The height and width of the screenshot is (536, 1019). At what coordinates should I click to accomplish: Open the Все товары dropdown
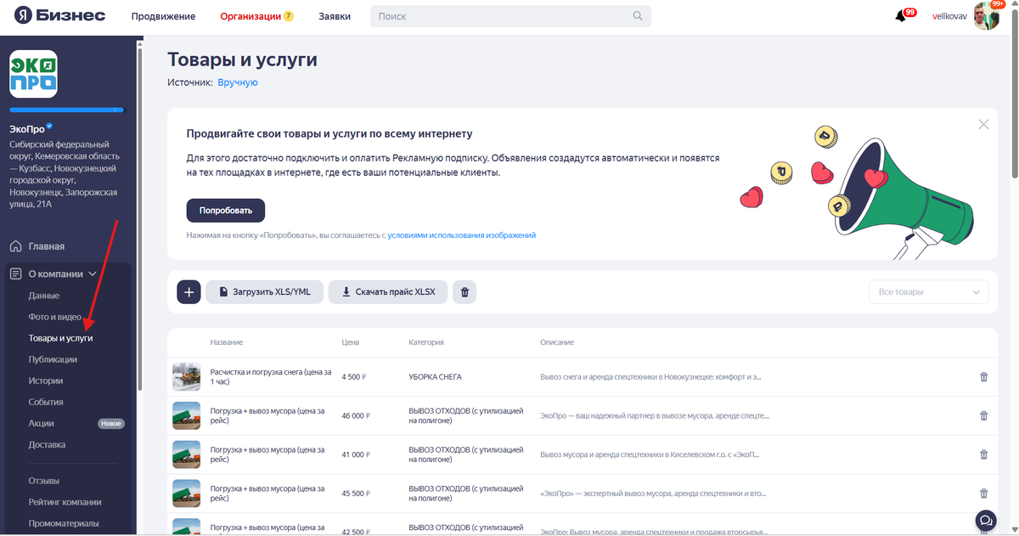[929, 291]
